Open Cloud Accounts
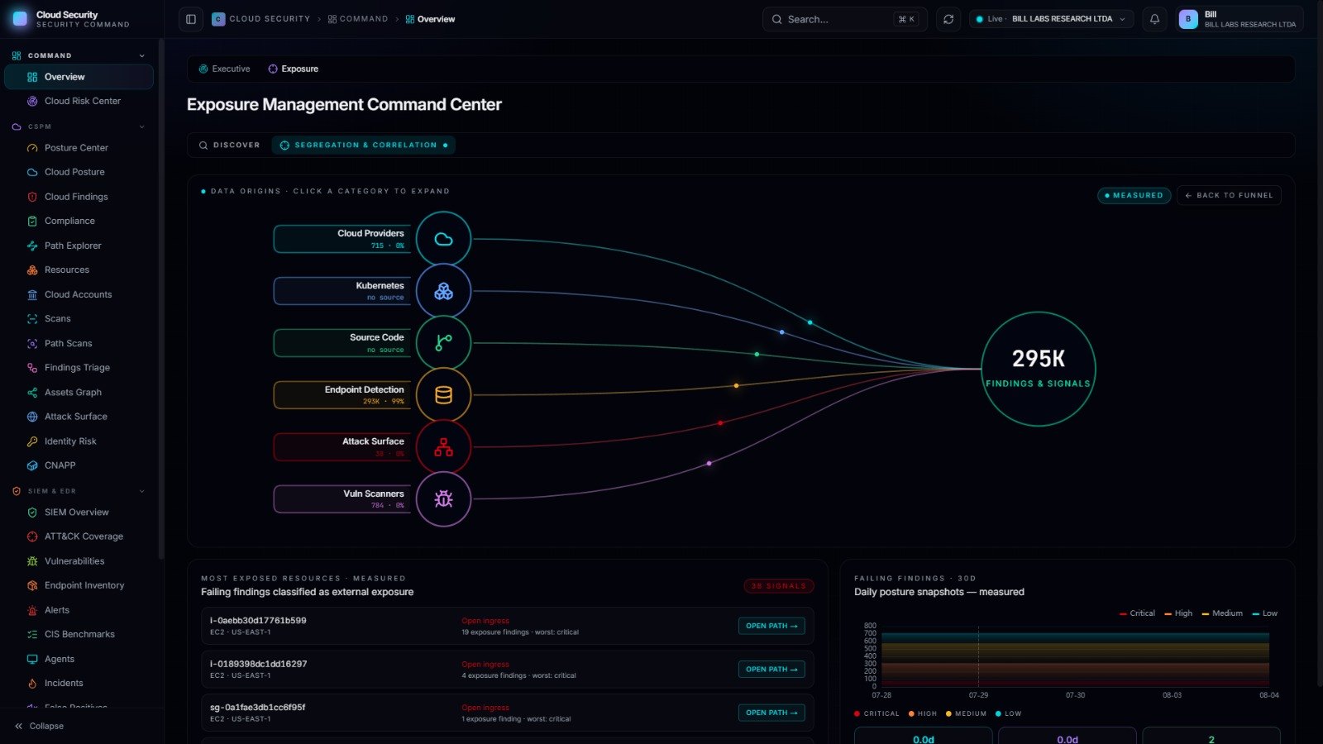This screenshot has height=744, width=1323. click(x=79, y=294)
